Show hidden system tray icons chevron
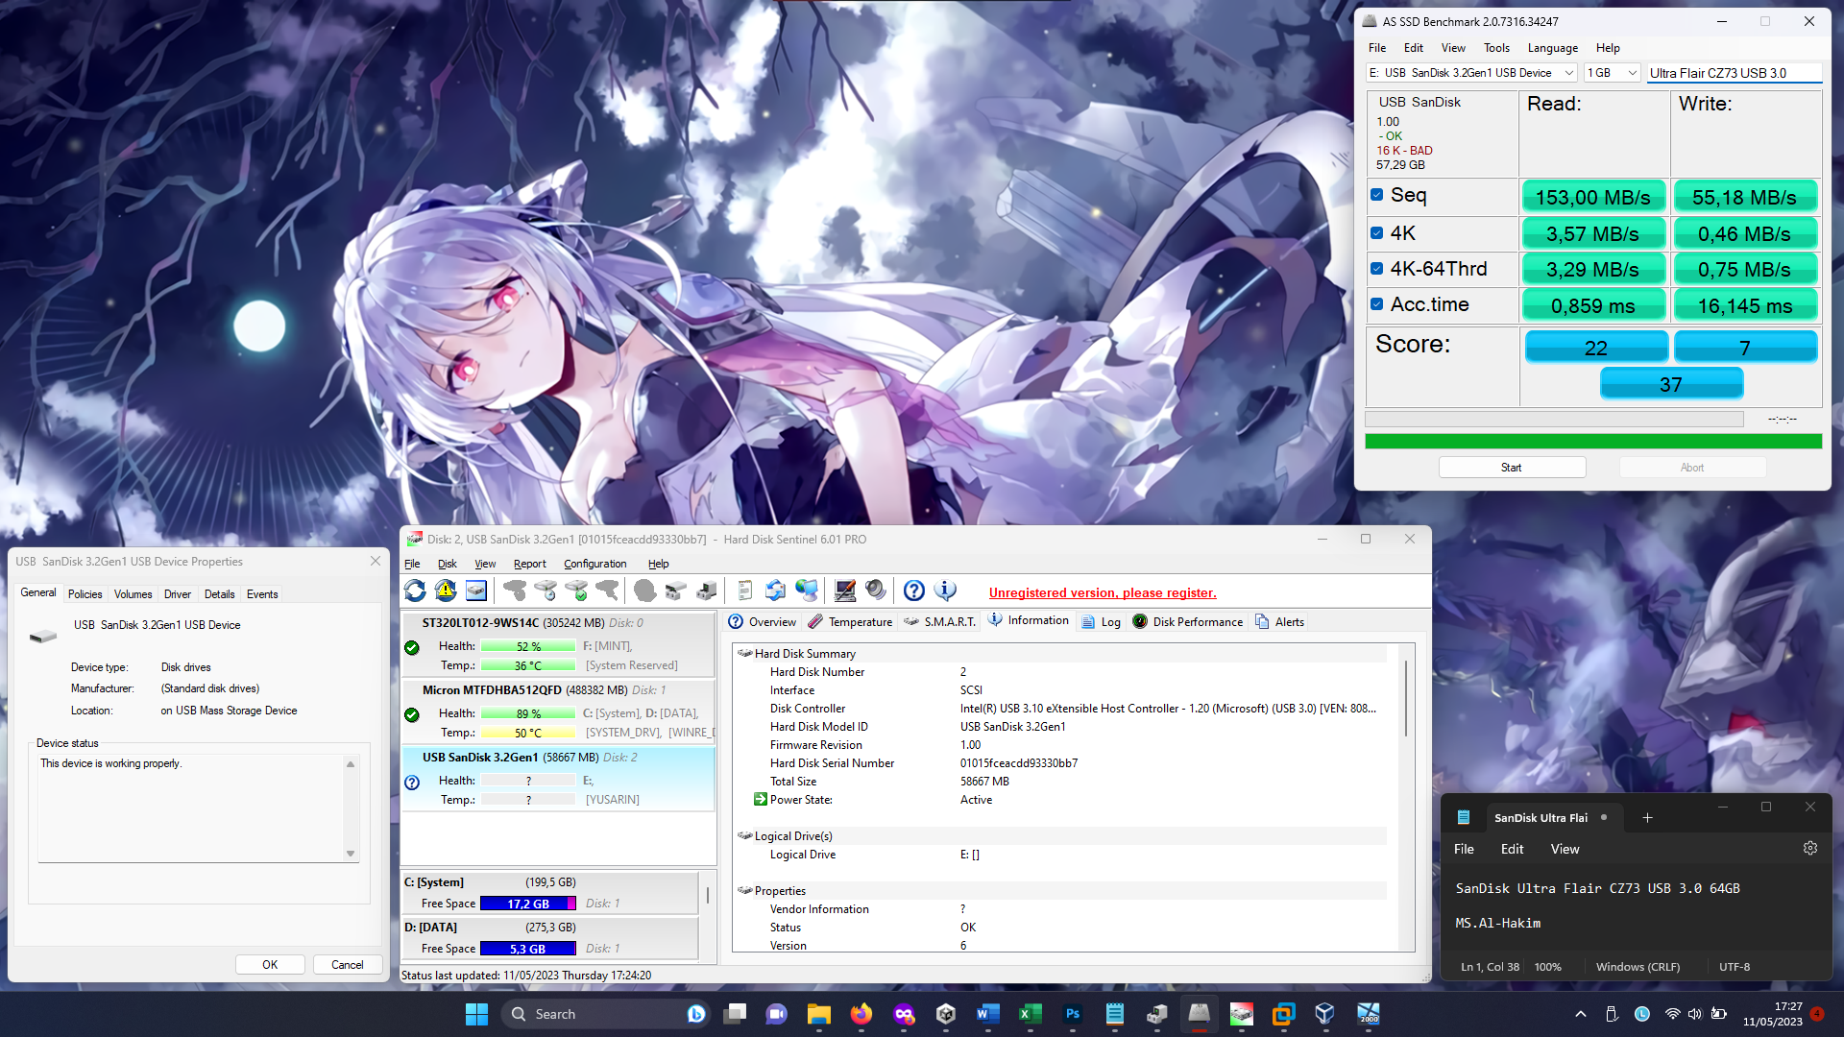The width and height of the screenshot is (1844, 1037). (x=1580, y=1014)
